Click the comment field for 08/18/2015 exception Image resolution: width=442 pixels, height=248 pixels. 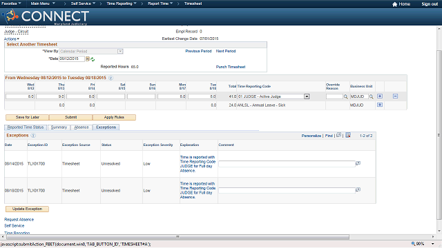click(287, 190)
